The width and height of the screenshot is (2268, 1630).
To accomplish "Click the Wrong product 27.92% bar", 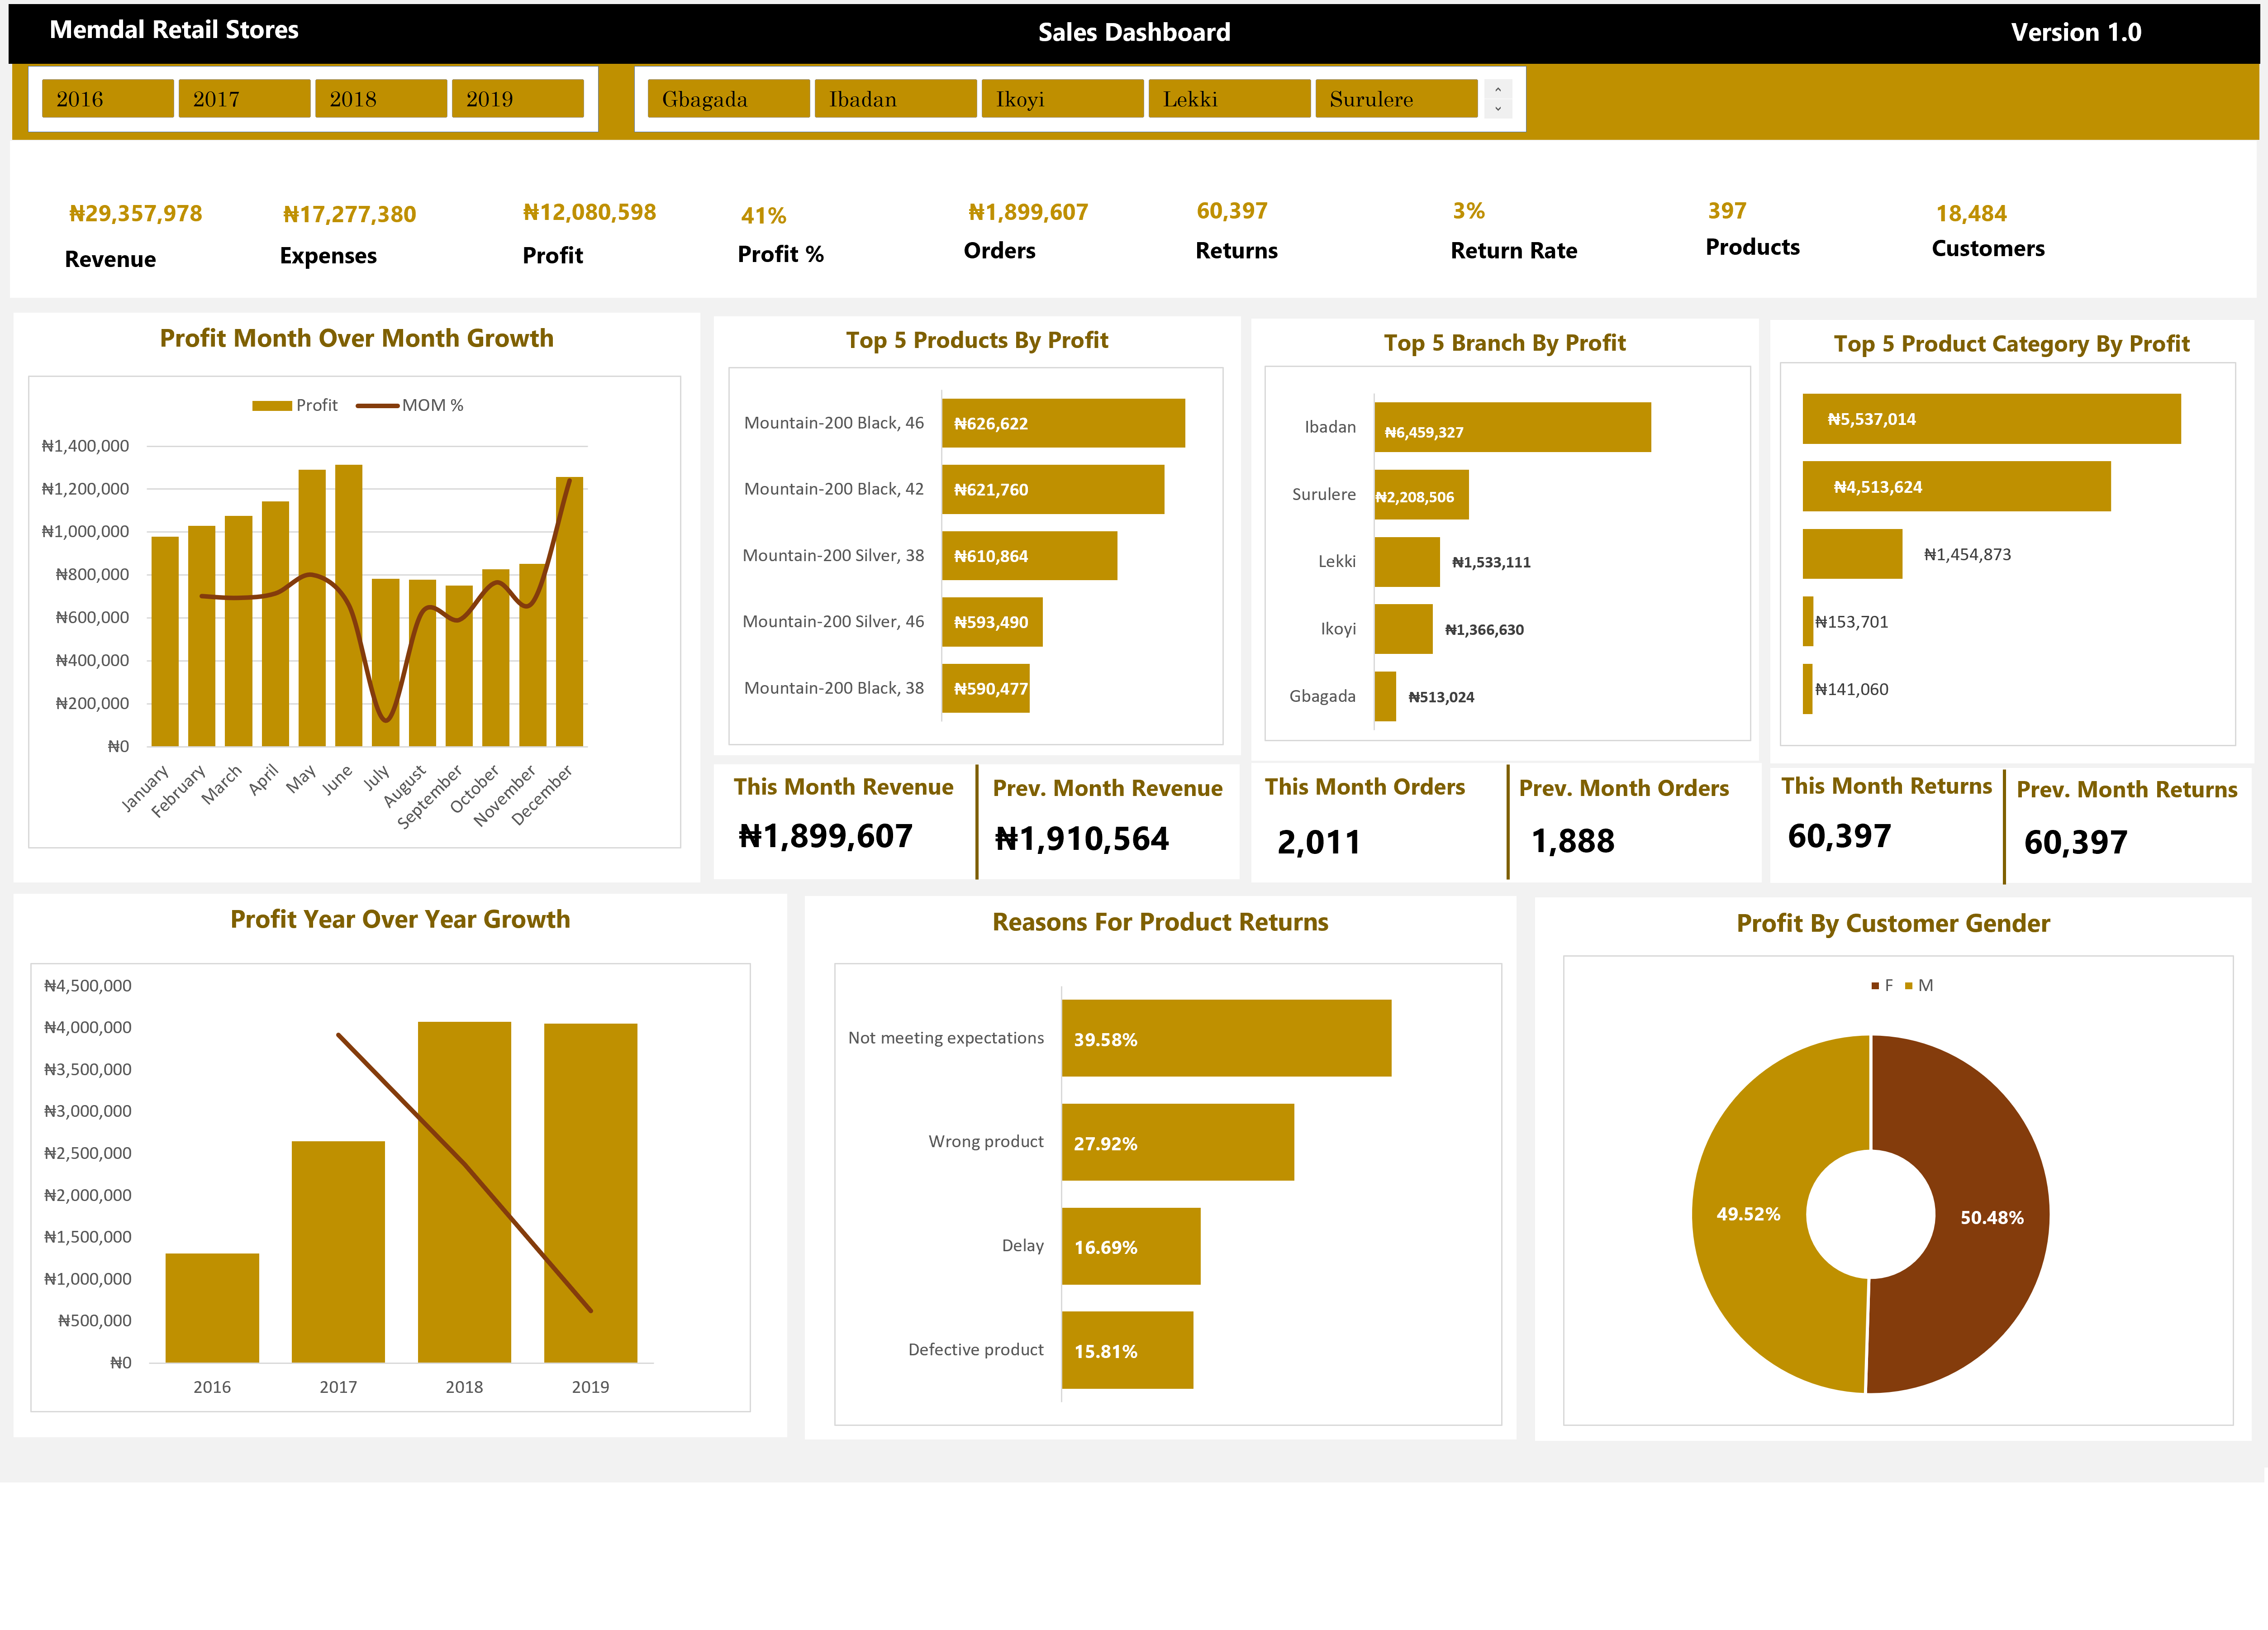I will pyautogui.click(x=1178, y=1142).
